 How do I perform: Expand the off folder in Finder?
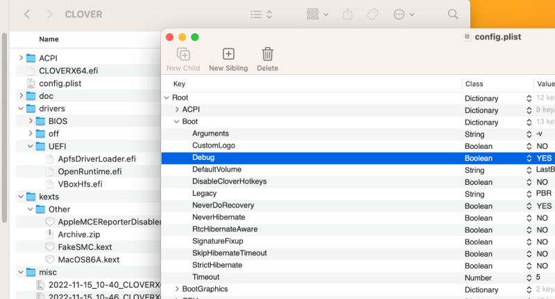(x=31, y=134)
